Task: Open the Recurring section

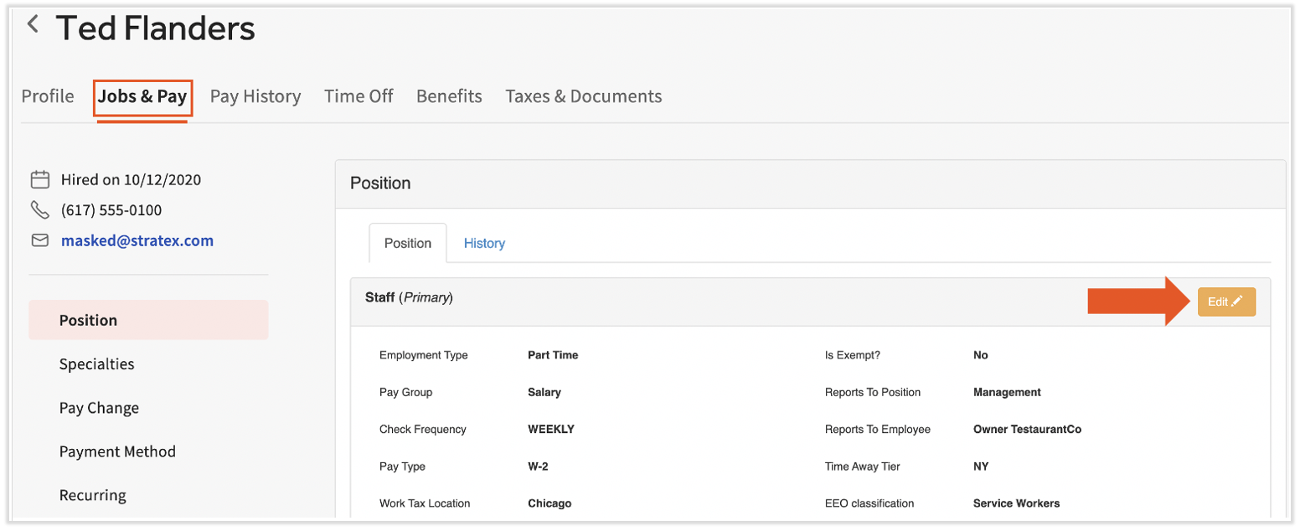Action: point(92,495)
